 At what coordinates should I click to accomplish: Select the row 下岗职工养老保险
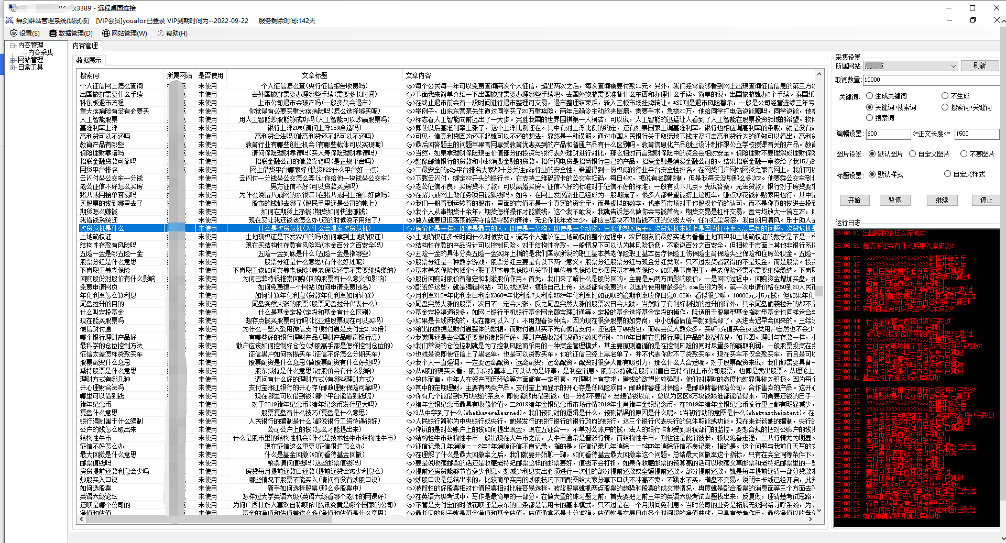point(445,270)
